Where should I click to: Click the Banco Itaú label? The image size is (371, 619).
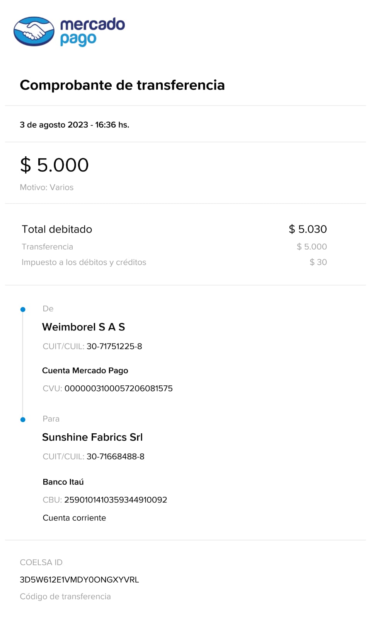coord(63,482)
